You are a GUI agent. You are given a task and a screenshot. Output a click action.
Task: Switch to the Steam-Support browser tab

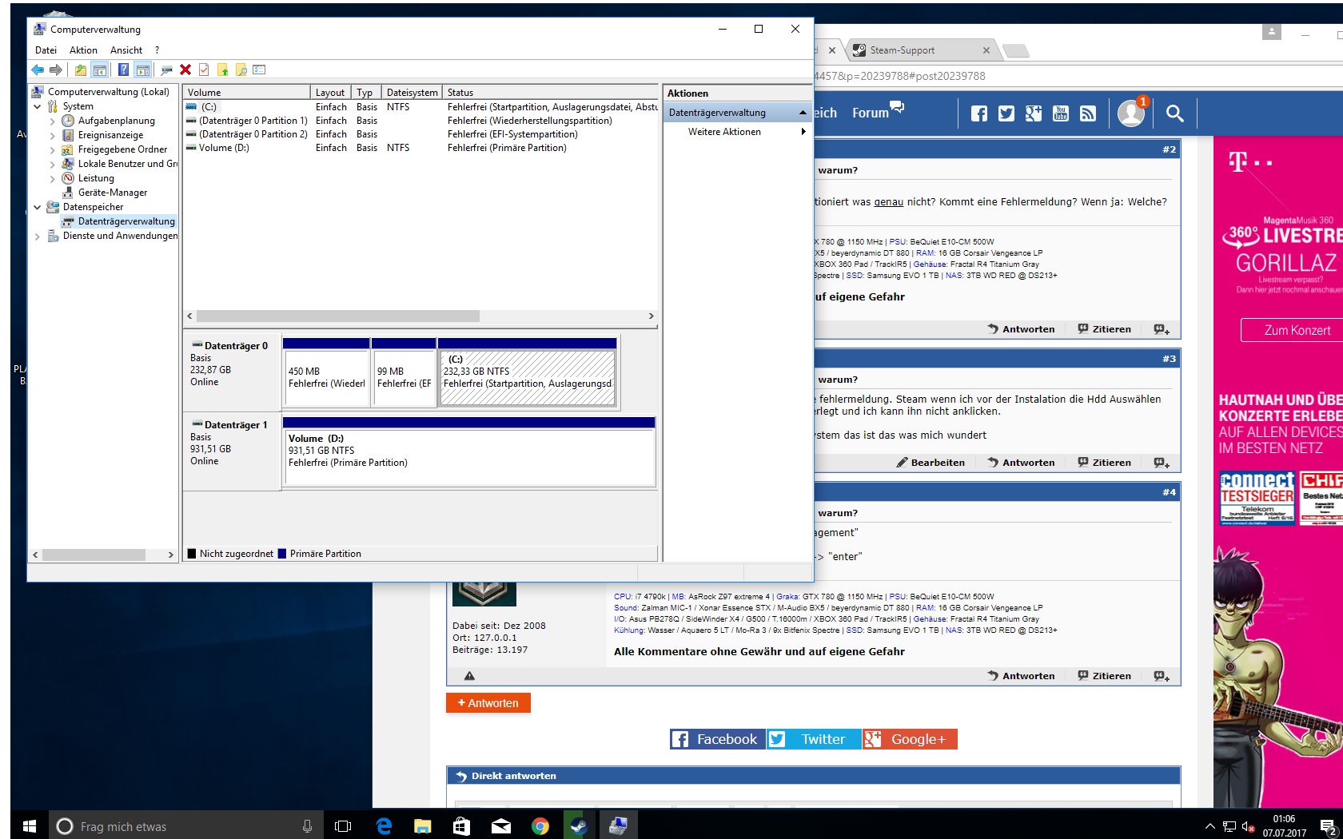919,50
